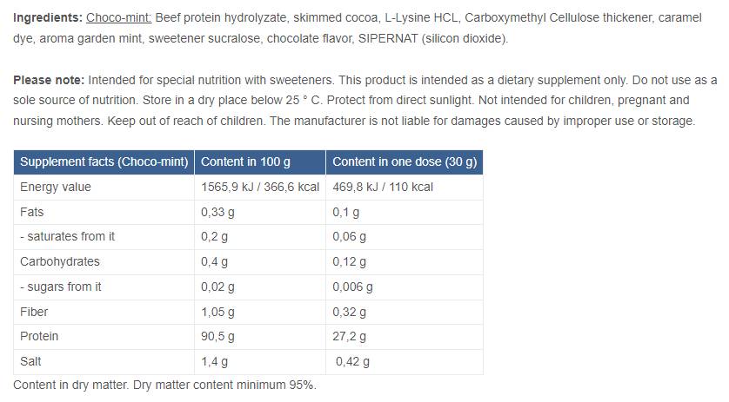Select the Protein row label

point(39,336)
